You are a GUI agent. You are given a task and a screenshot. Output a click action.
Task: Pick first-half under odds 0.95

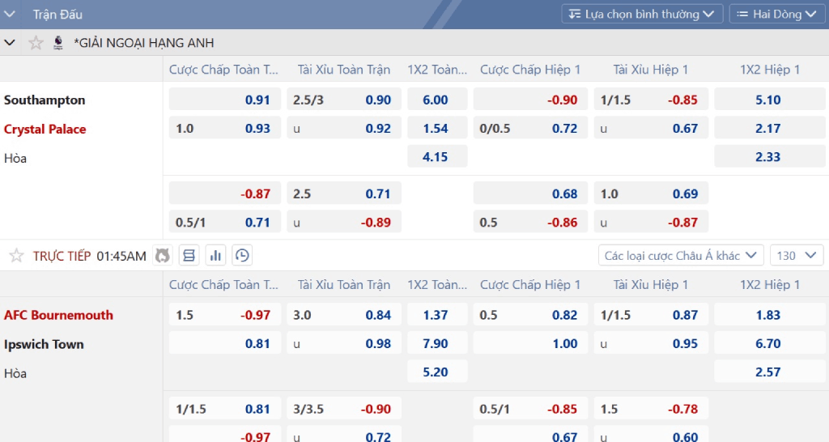click(x=651, y=344)
